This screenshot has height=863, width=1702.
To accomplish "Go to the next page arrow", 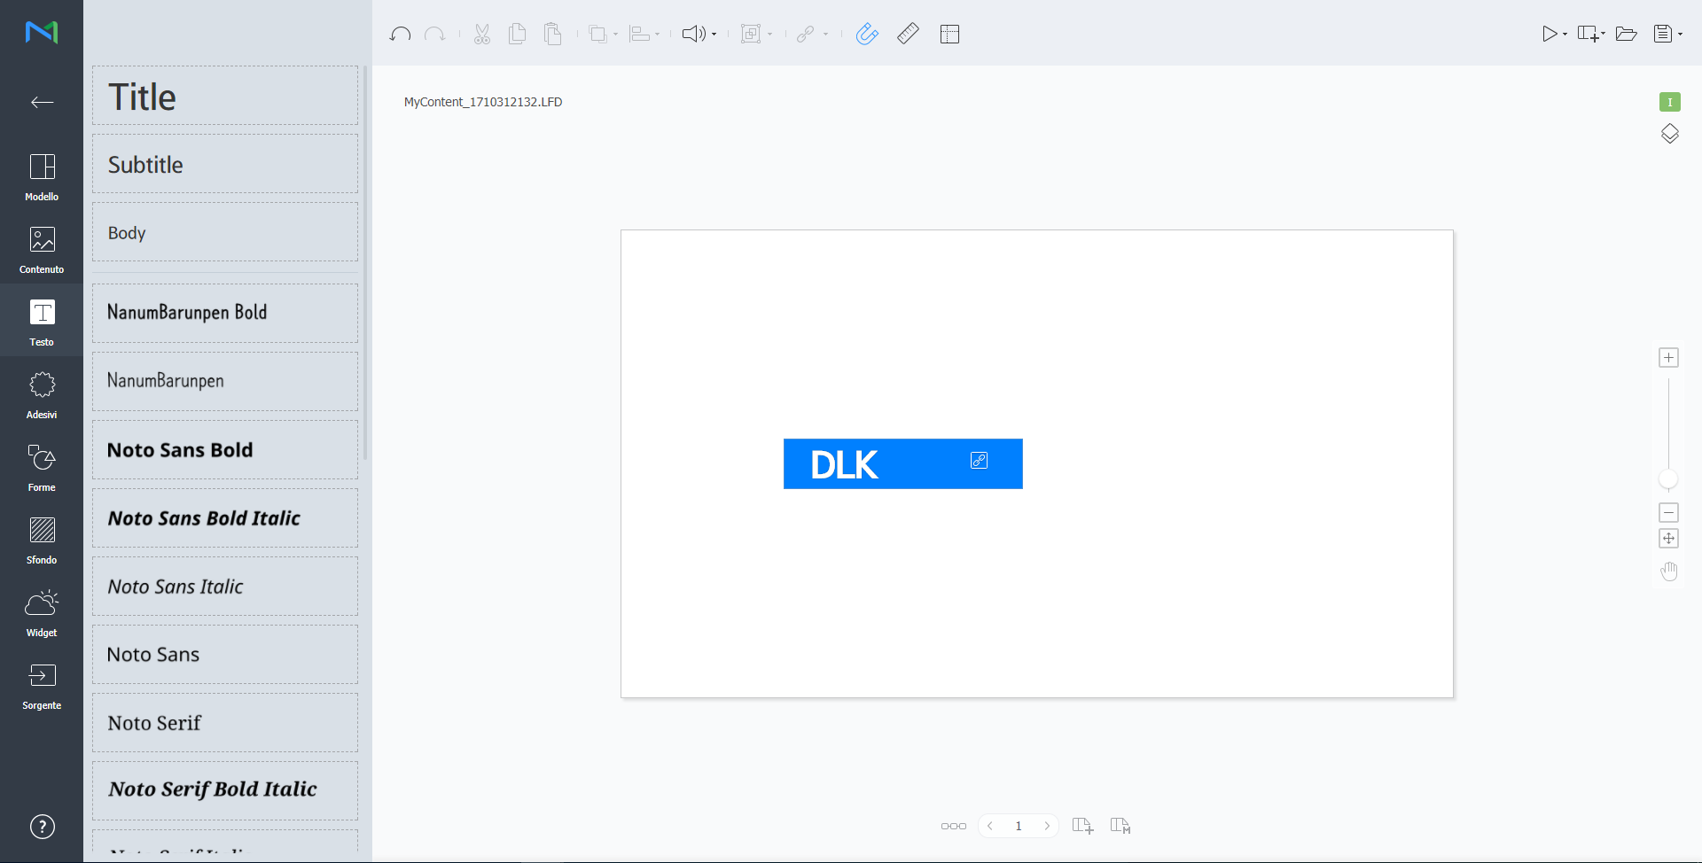I will [1047, 826].
